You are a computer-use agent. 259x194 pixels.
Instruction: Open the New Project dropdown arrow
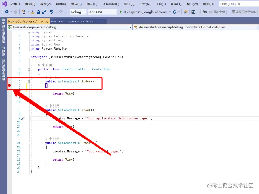tap(28, 12)
